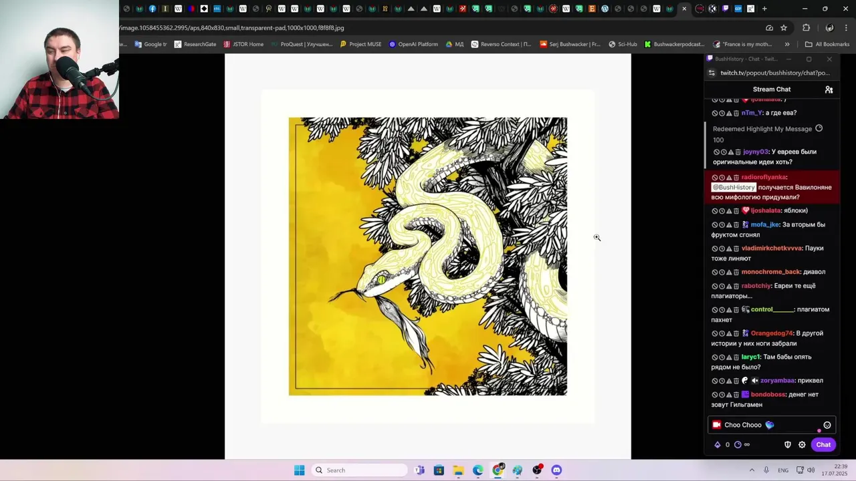
Task: Open channel points clock icon in chat
Action: tap(738, 445)
